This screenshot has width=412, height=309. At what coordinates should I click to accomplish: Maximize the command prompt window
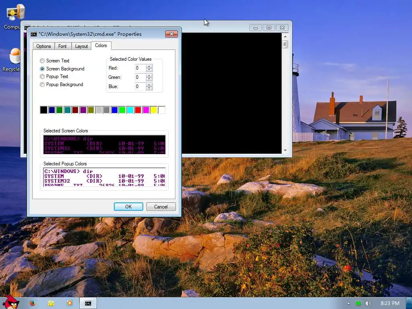[269, 28]
